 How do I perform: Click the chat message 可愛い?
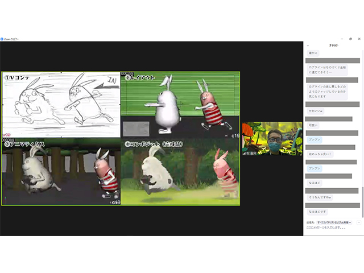[x=313, y=125]
